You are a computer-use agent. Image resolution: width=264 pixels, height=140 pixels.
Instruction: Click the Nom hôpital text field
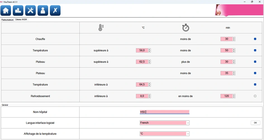[165, 112]
